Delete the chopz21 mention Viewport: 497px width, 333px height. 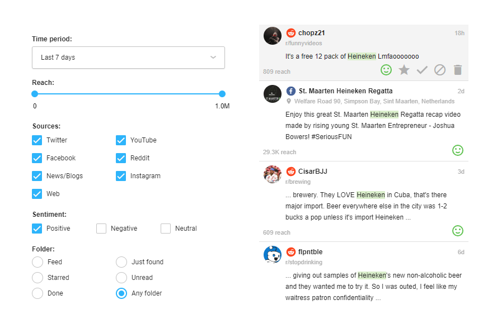click(x=458, y=70)
